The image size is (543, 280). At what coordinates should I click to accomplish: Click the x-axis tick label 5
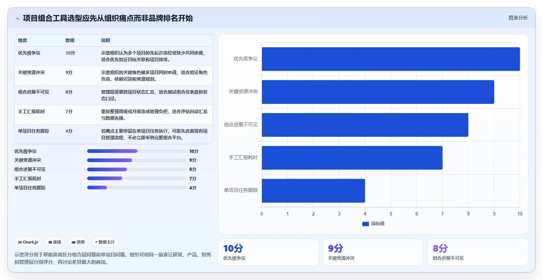391,214
